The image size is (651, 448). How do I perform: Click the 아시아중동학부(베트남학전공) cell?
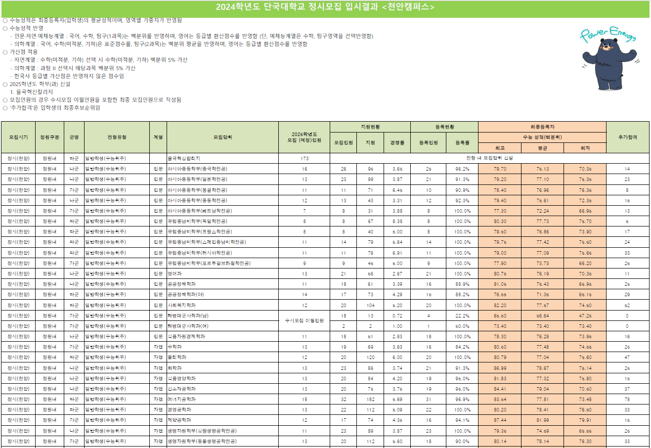click(222, 211)
